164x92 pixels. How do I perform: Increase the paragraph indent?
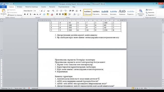73,11
